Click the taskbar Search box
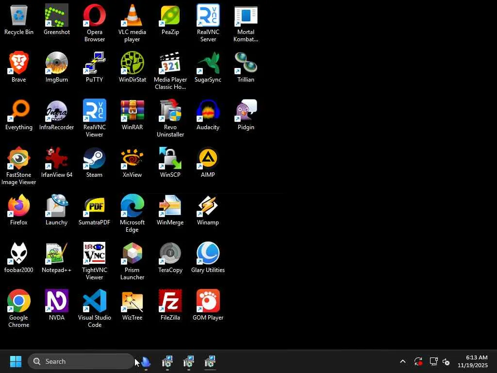The width and height of the screenshot is (497, 373). 81,361
